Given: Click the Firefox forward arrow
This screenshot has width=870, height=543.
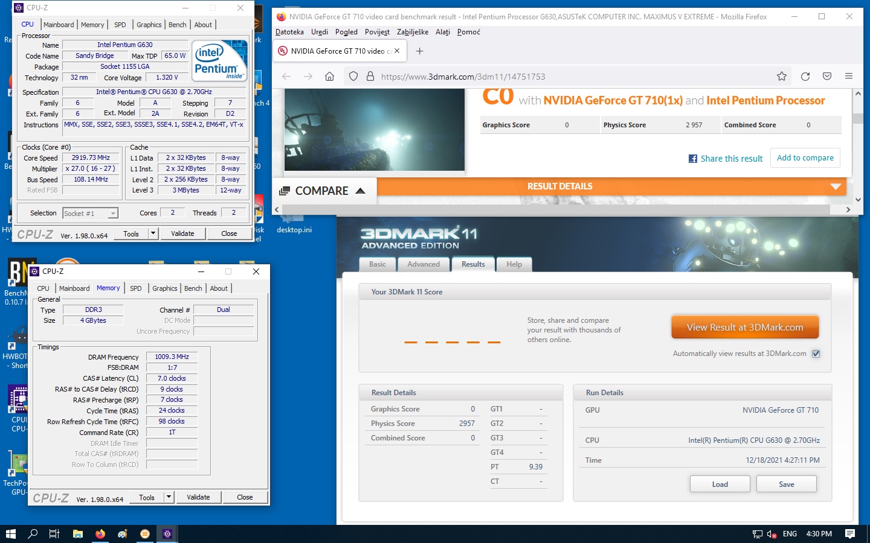Looking at the screenshot, I should [308, 76].
